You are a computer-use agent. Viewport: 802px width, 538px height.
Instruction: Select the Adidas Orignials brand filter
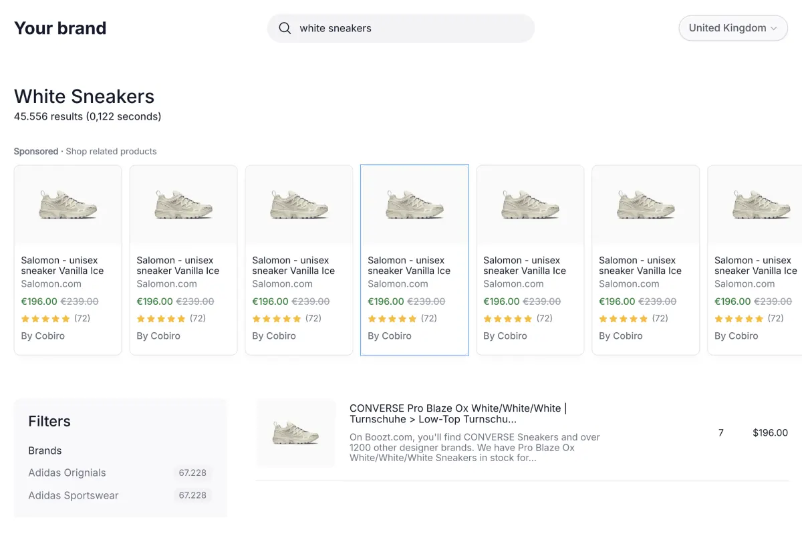coord(67,473)
